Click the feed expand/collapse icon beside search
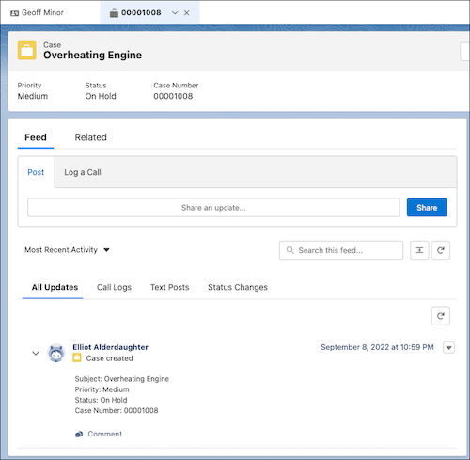 pos(419,250)
